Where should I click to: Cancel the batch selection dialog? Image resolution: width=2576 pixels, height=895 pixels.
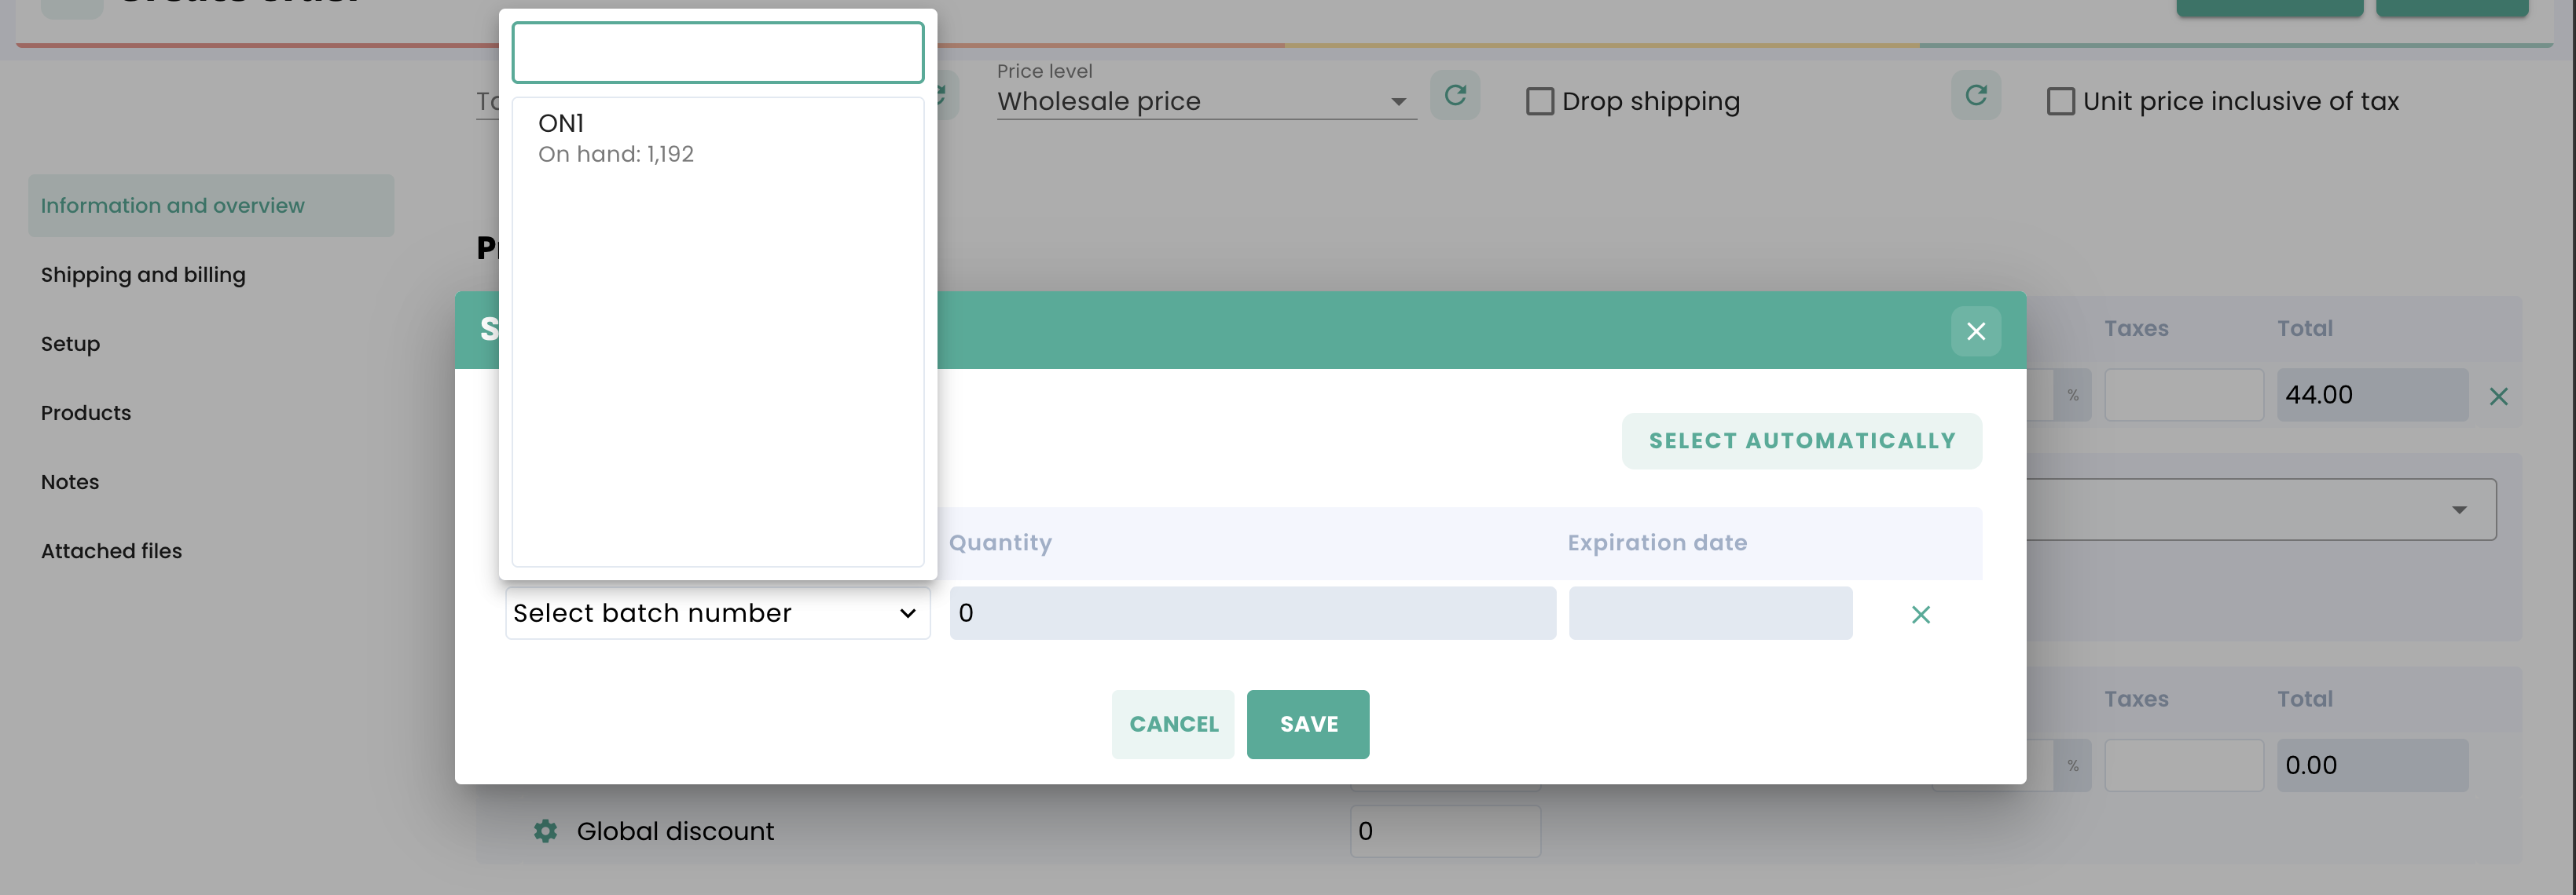click(x=1173, y=724)
